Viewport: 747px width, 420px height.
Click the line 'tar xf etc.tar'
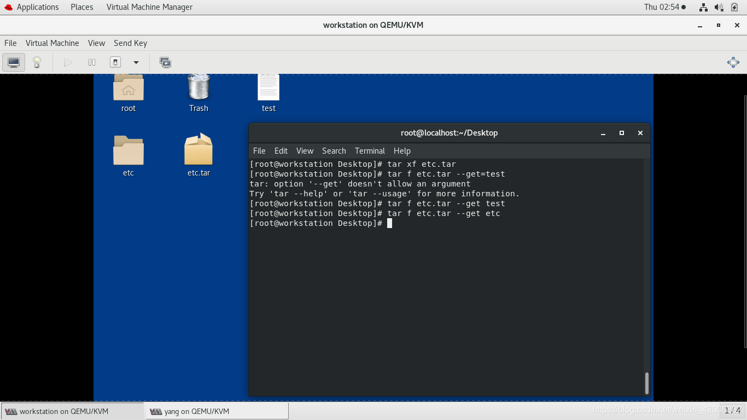[x=421, y=164]
